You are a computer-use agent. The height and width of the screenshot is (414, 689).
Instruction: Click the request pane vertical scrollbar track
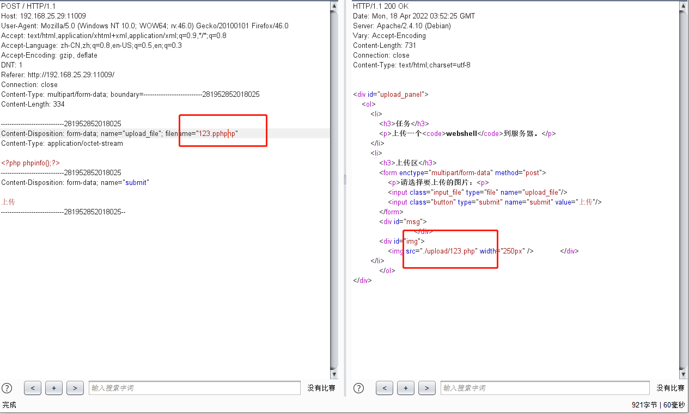[x=334, y=190]
